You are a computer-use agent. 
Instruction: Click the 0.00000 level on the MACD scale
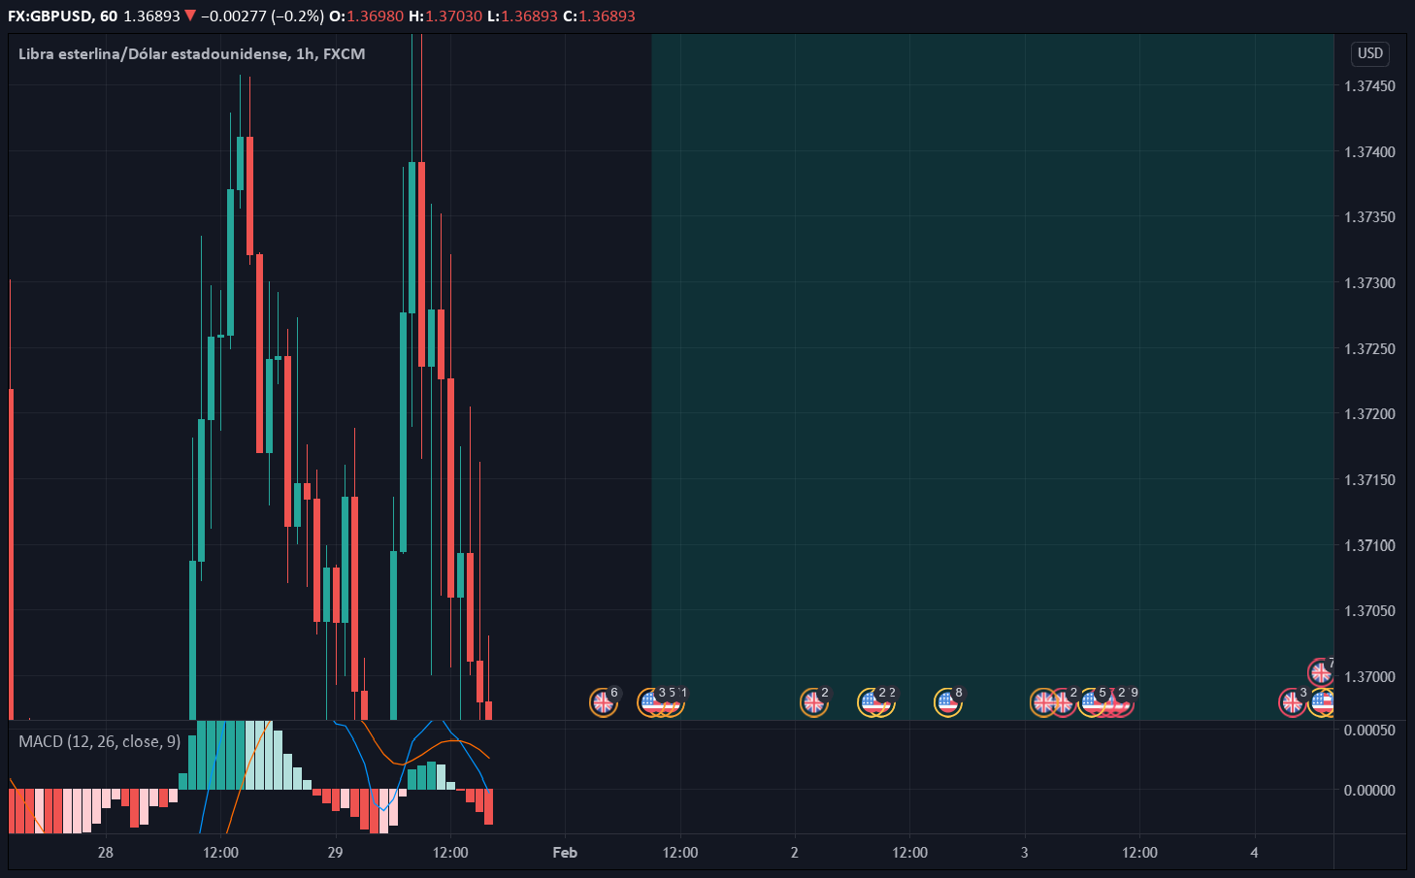[1369, 791]
